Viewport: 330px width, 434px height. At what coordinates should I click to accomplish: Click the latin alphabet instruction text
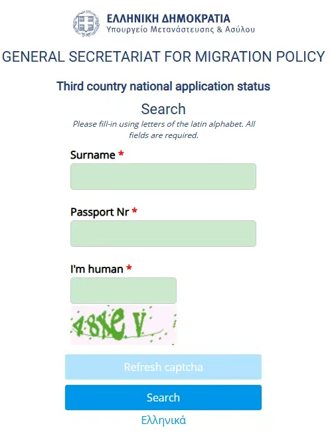[163, 129]
